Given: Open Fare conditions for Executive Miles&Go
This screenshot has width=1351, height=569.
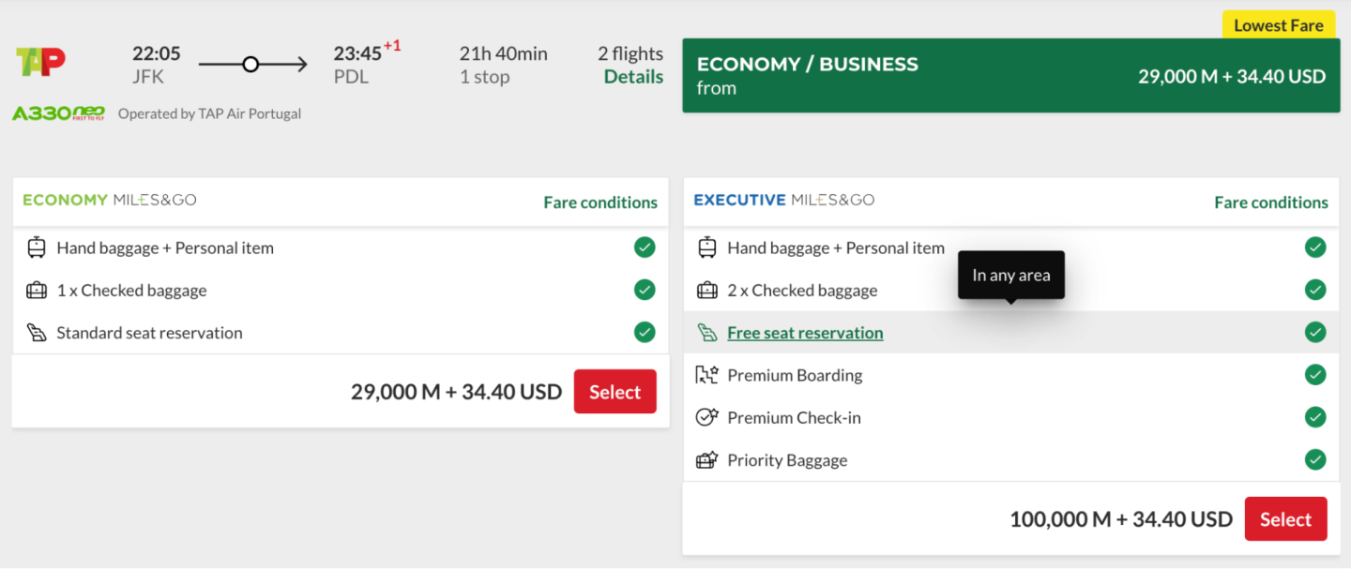Looking at the screenshot, I should pos(1271,202).
